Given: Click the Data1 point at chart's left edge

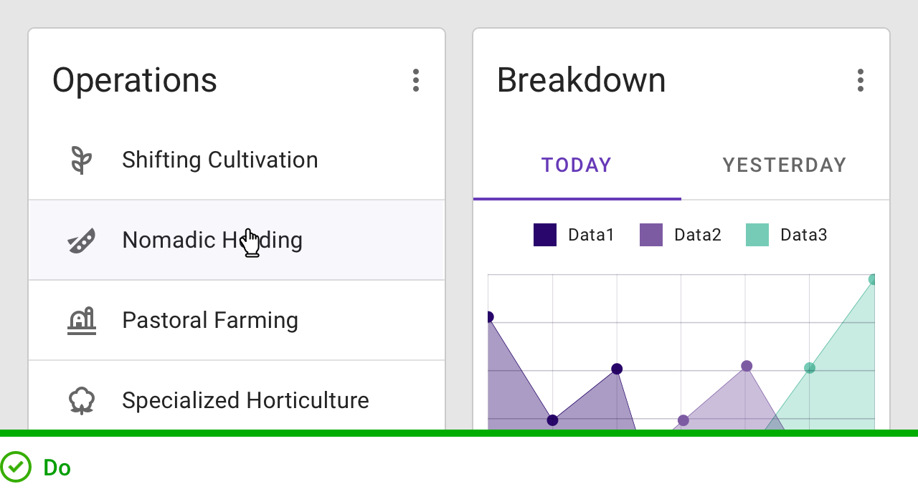Looking at the screenshot, I should click(489, 317).
